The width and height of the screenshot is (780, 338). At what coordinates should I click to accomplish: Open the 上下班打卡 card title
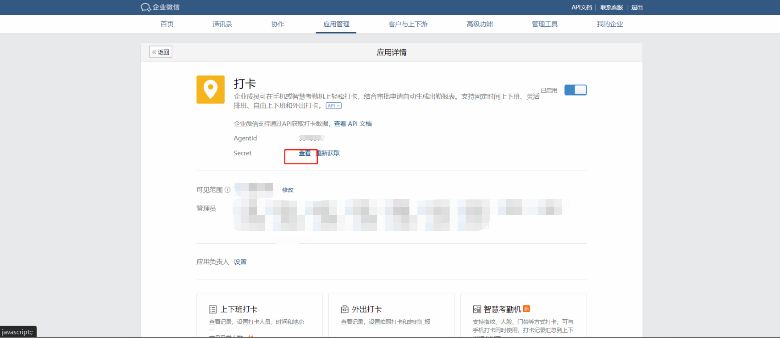(239, 309)
